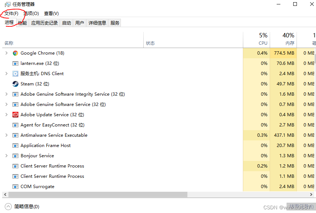Click the Adobe Update Service red icon
Image resolution: width=316 pixels, height=213 pixels.
click(x=15, y=115)
